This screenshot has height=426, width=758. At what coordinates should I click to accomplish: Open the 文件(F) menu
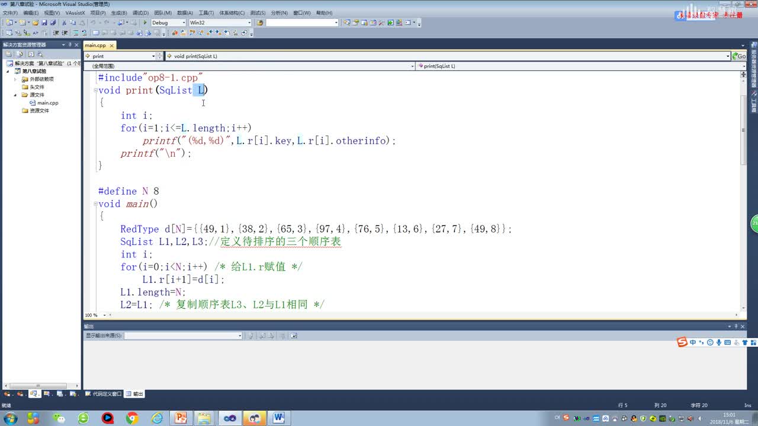10,12
